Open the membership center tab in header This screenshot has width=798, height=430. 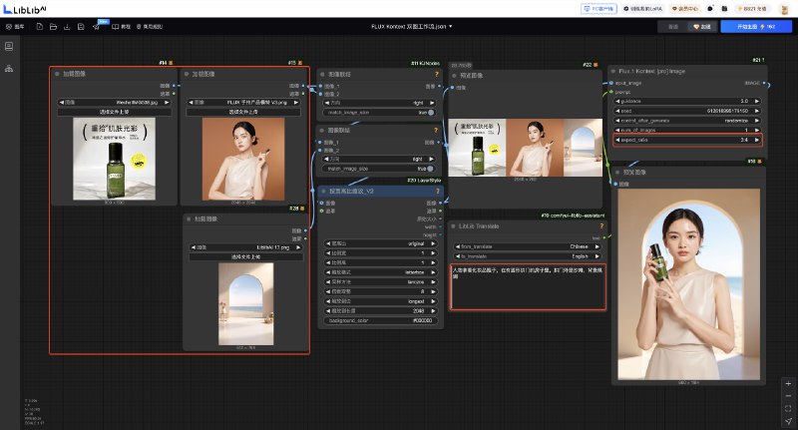pyautogui.click(x=684, y=9)
